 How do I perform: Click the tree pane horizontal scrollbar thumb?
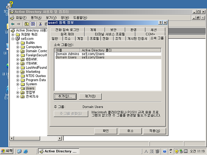(27, 138)
